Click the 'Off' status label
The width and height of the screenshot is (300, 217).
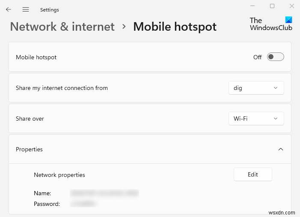(257, 57)
